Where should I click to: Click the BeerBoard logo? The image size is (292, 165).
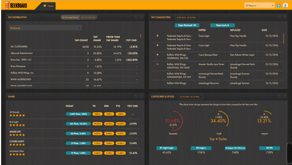(x=16, y=5)
